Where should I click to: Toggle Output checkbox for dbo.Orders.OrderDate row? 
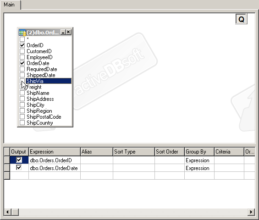19,167
